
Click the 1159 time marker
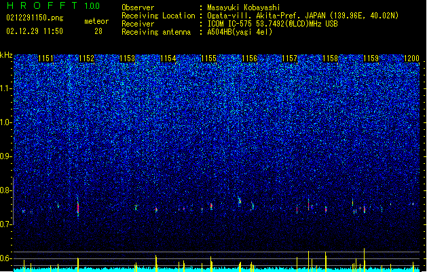click(371, 58)
